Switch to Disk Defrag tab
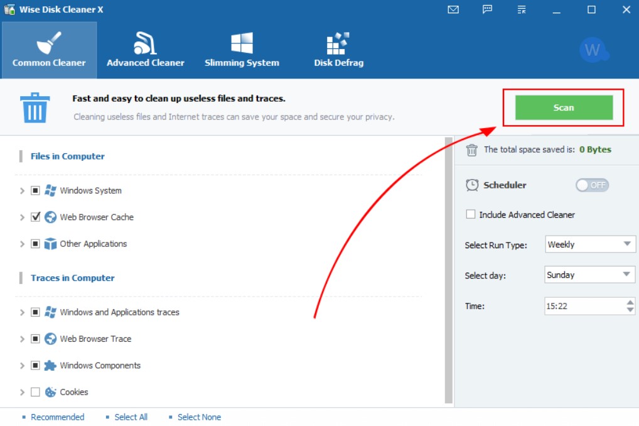639x426 pixels. point(338,50)
